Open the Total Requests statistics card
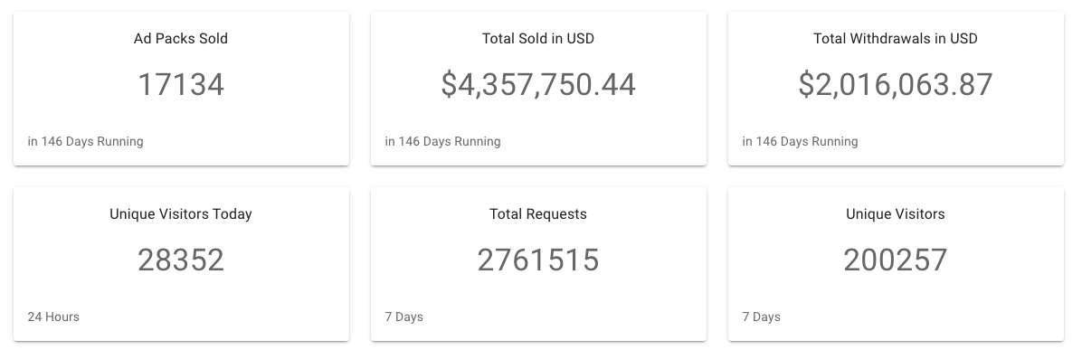Viewport: 1082px width, 350px height. pyautogui.click(x=538, y=264)
